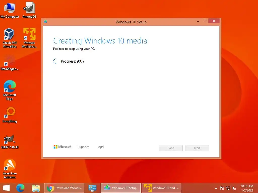Open the Legal link
Viewport: 258px width, 193px height.
click(x=100, y=147)
